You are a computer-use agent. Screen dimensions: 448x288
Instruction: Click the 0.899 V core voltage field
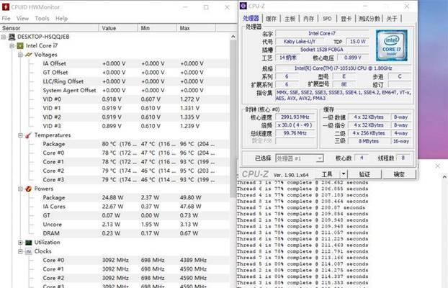pyautogui.click(x=353, y=58)
